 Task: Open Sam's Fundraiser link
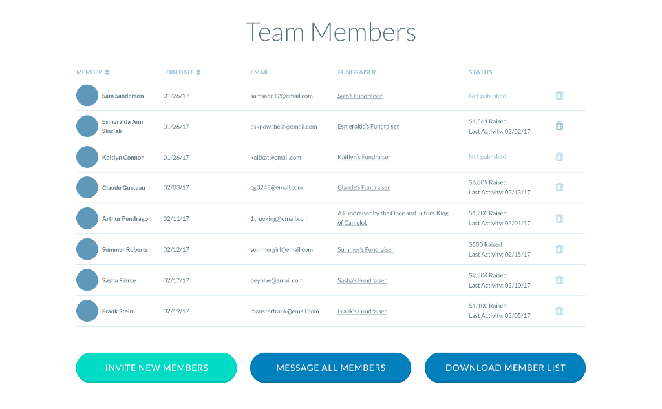click(359, 96)
